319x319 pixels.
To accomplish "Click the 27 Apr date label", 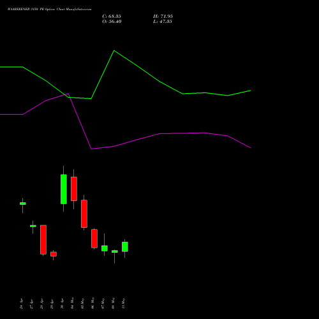I will pos(31,304).
